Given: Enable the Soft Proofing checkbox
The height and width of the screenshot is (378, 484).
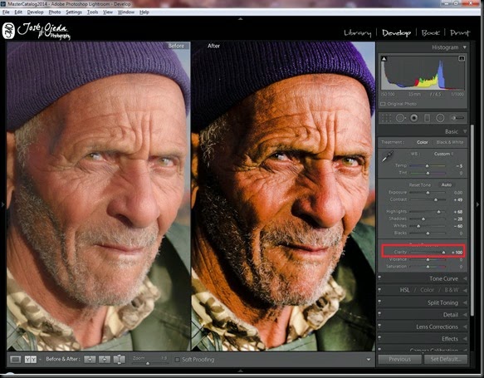Looking at the screenshot, I should tap(177, 360).
